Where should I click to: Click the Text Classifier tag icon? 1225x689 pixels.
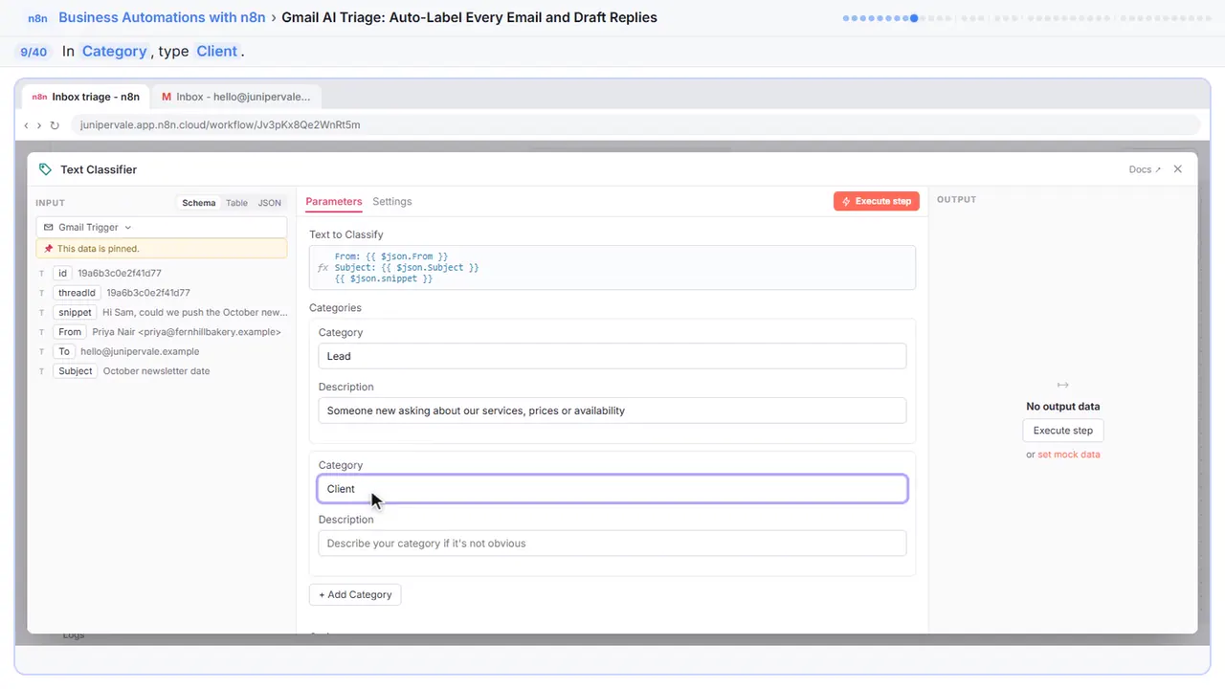point(45,169)
